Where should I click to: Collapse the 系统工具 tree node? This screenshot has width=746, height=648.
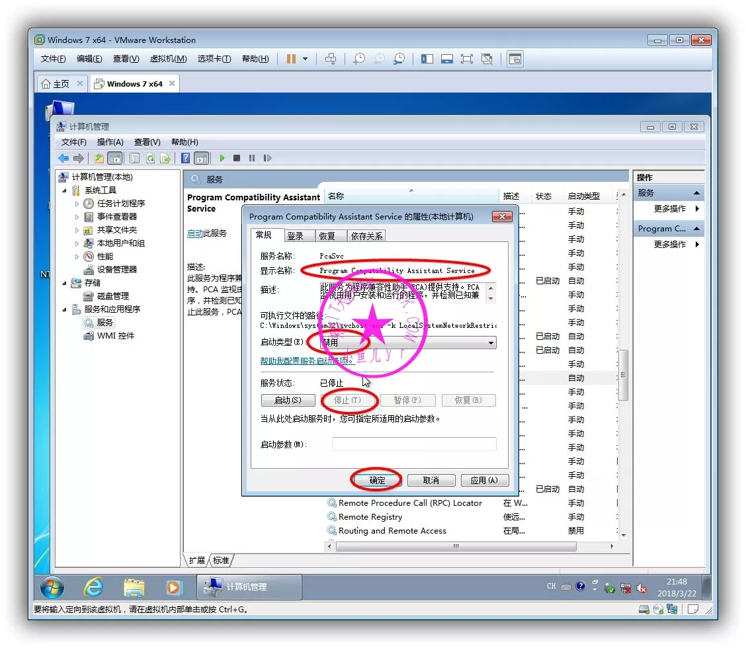(65, 190)
